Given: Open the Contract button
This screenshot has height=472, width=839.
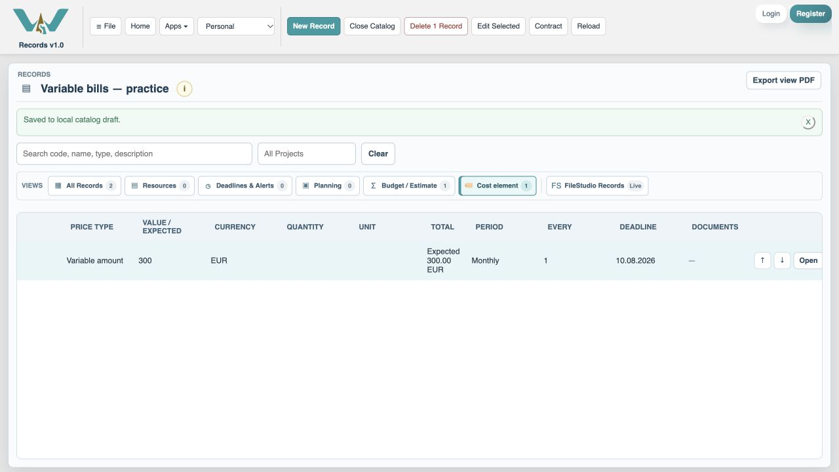Looking at the screenshot, I should (x=548, y=26).
